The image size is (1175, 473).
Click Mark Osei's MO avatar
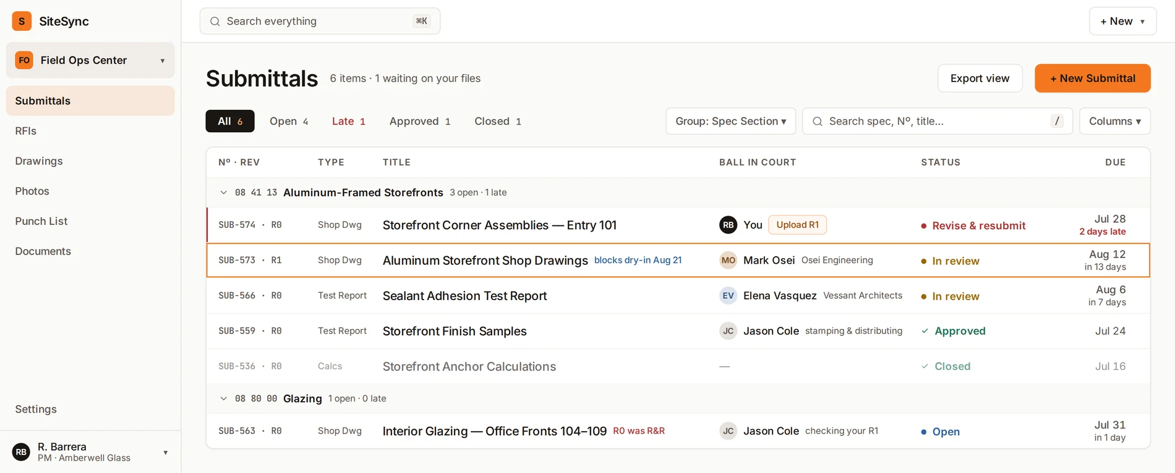click(728, 260)
